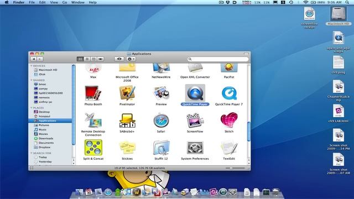Adjust the icon size slider

(x=231, y=168)
